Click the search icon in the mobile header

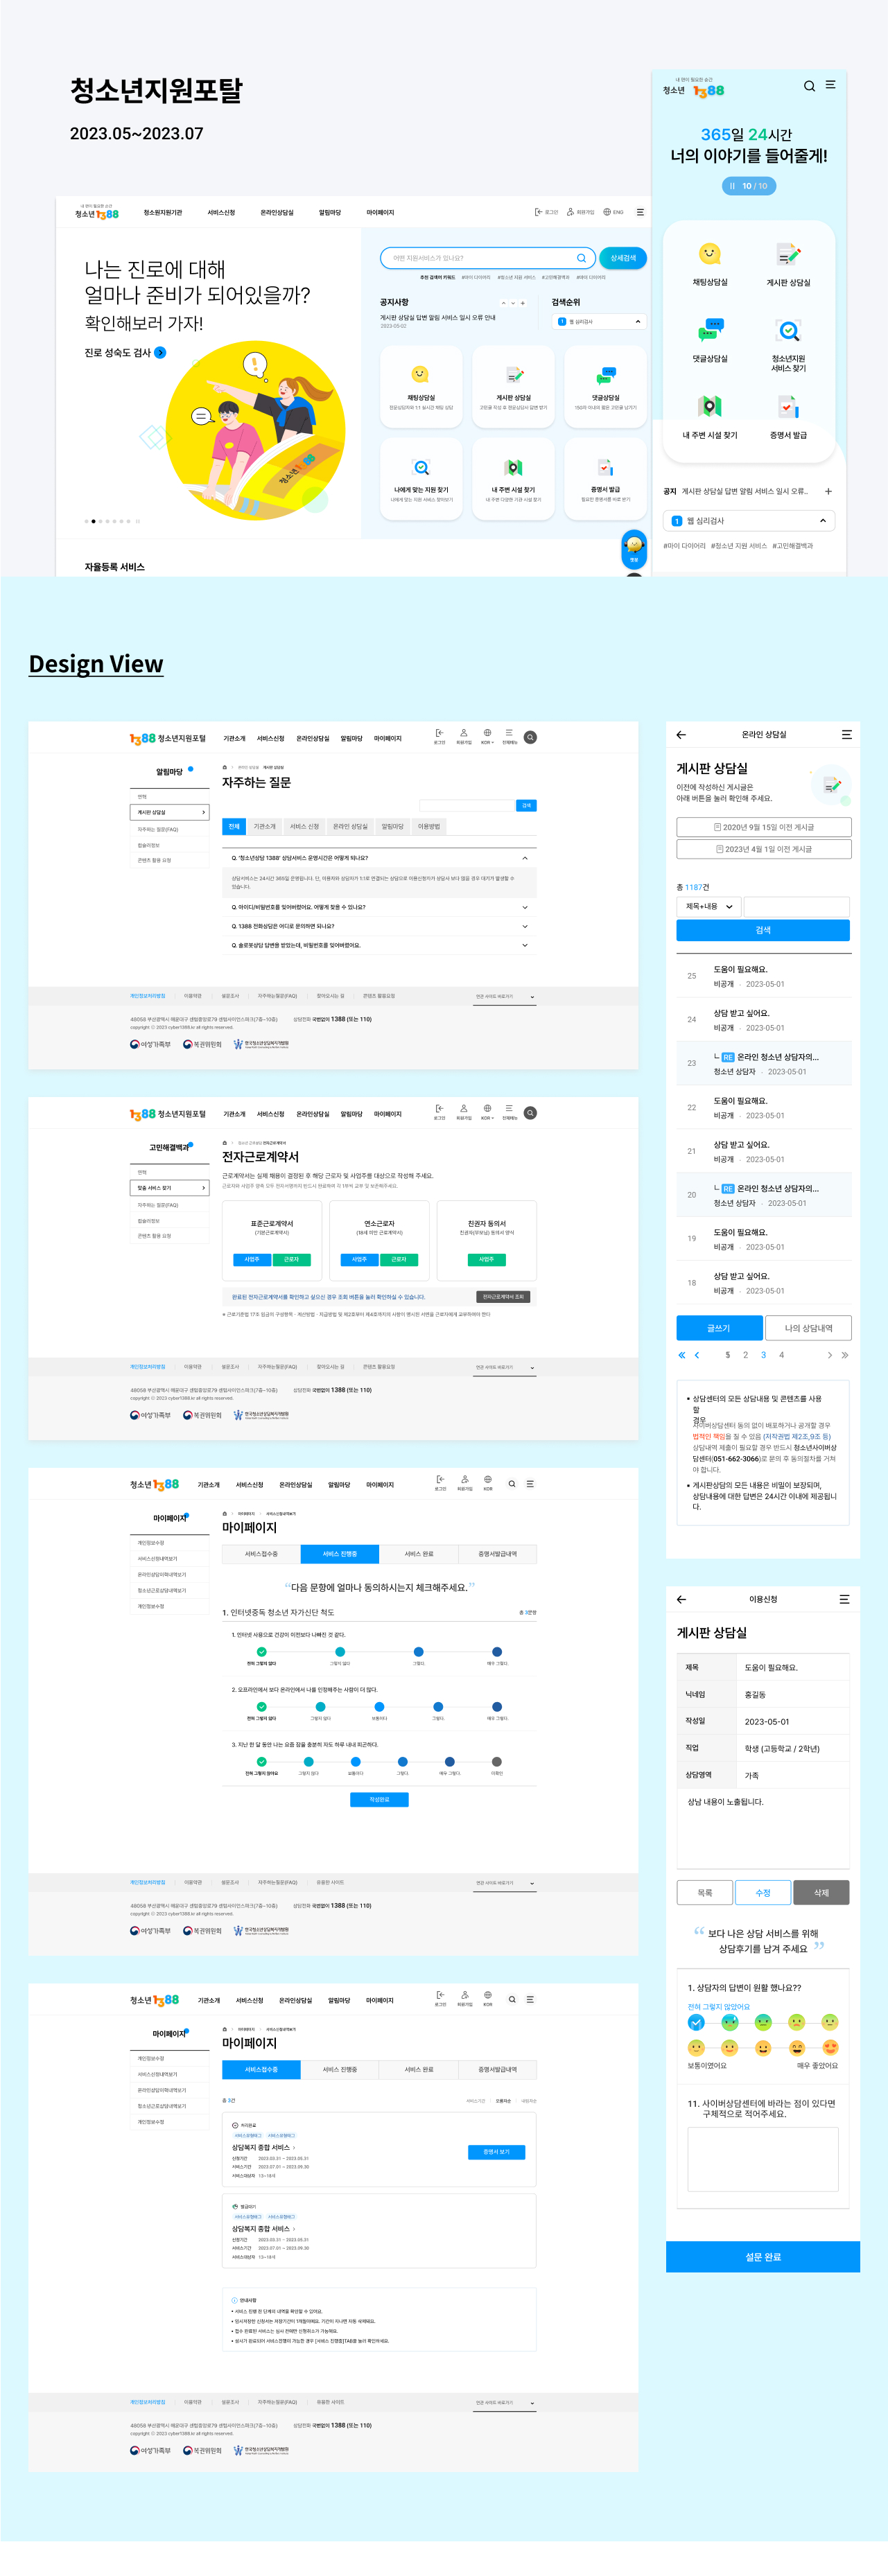point(809,86)
